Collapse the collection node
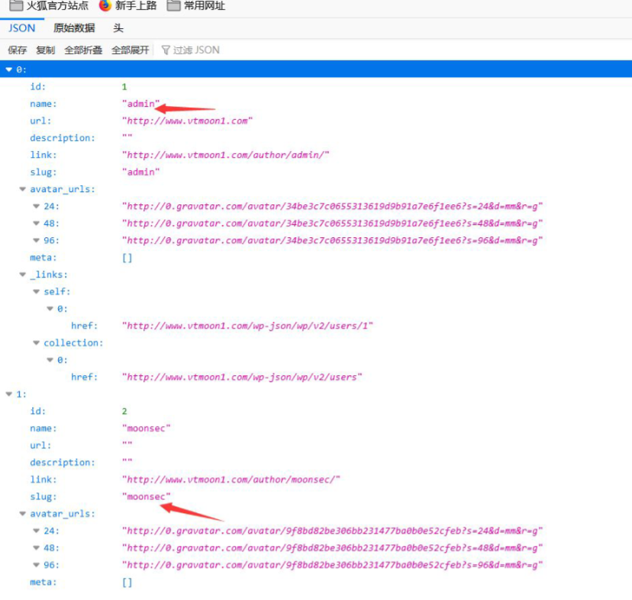632x600 pixels. (37, 343)
